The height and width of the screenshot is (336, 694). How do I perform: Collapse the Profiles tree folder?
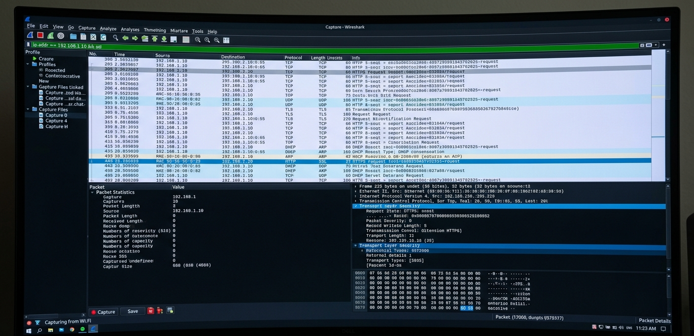[28, 64]
